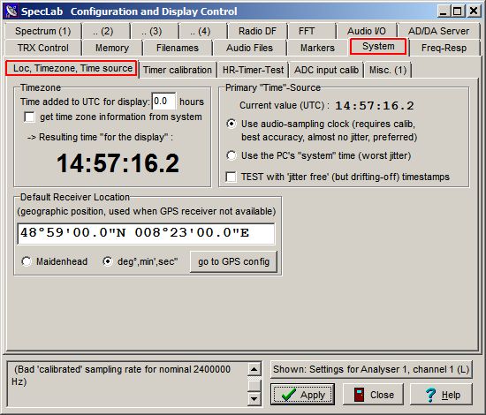Viewport: 486px width, 415px height.
Task: Open the Spectrum (1) tab
Action: (43, 31)
